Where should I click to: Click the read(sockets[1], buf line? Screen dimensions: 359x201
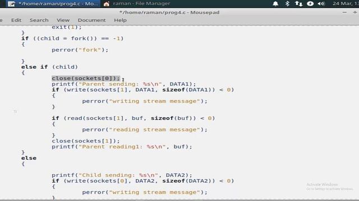134,118
